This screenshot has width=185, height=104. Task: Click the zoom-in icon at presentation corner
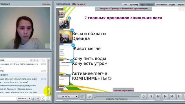pyautogui.click(x=181, y=9)
